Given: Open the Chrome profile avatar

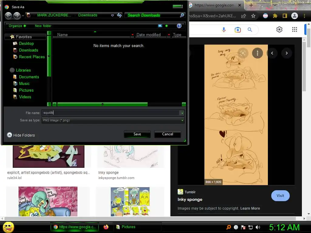Looking at the screenshot, I should (295, 16).
